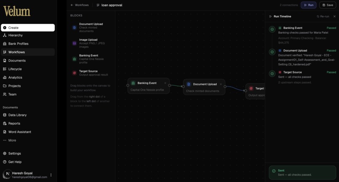Open user menu three-dot icon
339x182 pixels.
(51, 175)
